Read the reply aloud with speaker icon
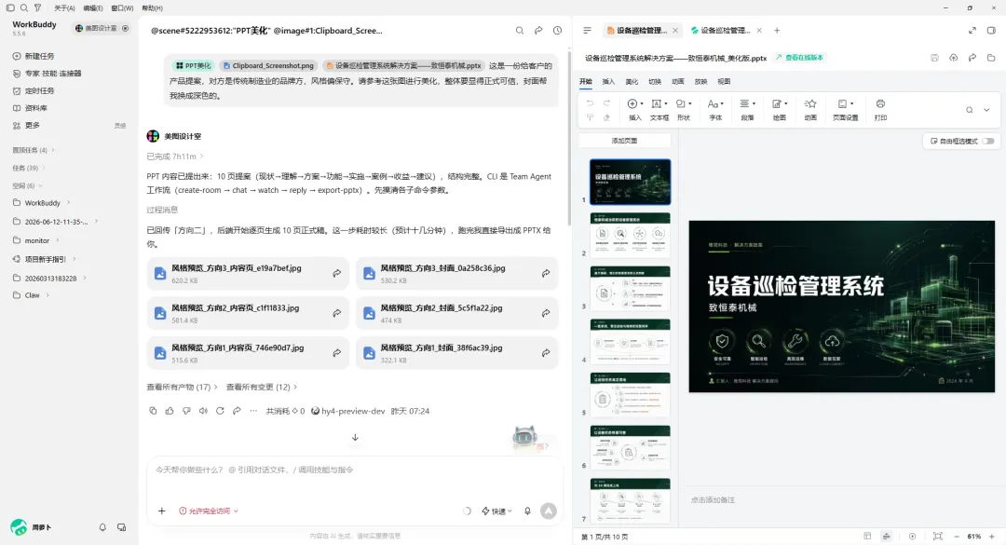Viewport: 1006px width, 545px height. click(203, 411)
